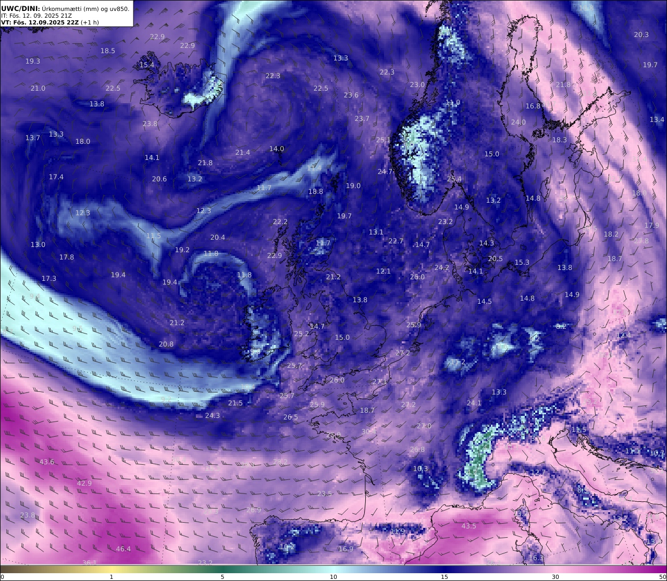Pick the '13.0' map value
Image resolution: width=667 pixels, height=581 pixels.
click(x=38, y=245)
